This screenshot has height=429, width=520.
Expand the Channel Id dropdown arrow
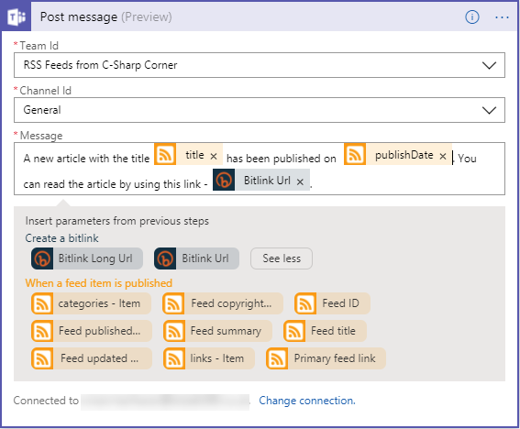489,110
